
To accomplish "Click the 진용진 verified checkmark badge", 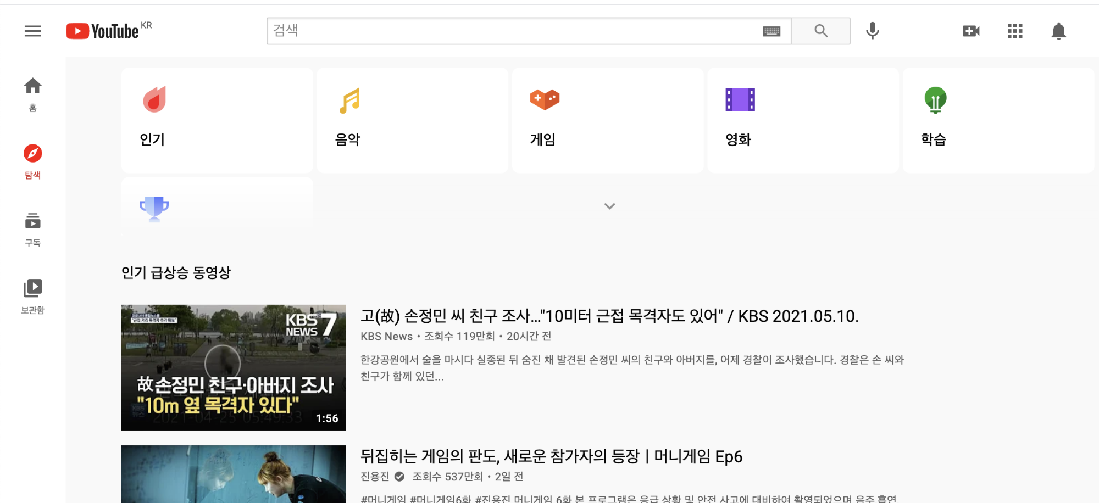I will [x=399, y=477].
